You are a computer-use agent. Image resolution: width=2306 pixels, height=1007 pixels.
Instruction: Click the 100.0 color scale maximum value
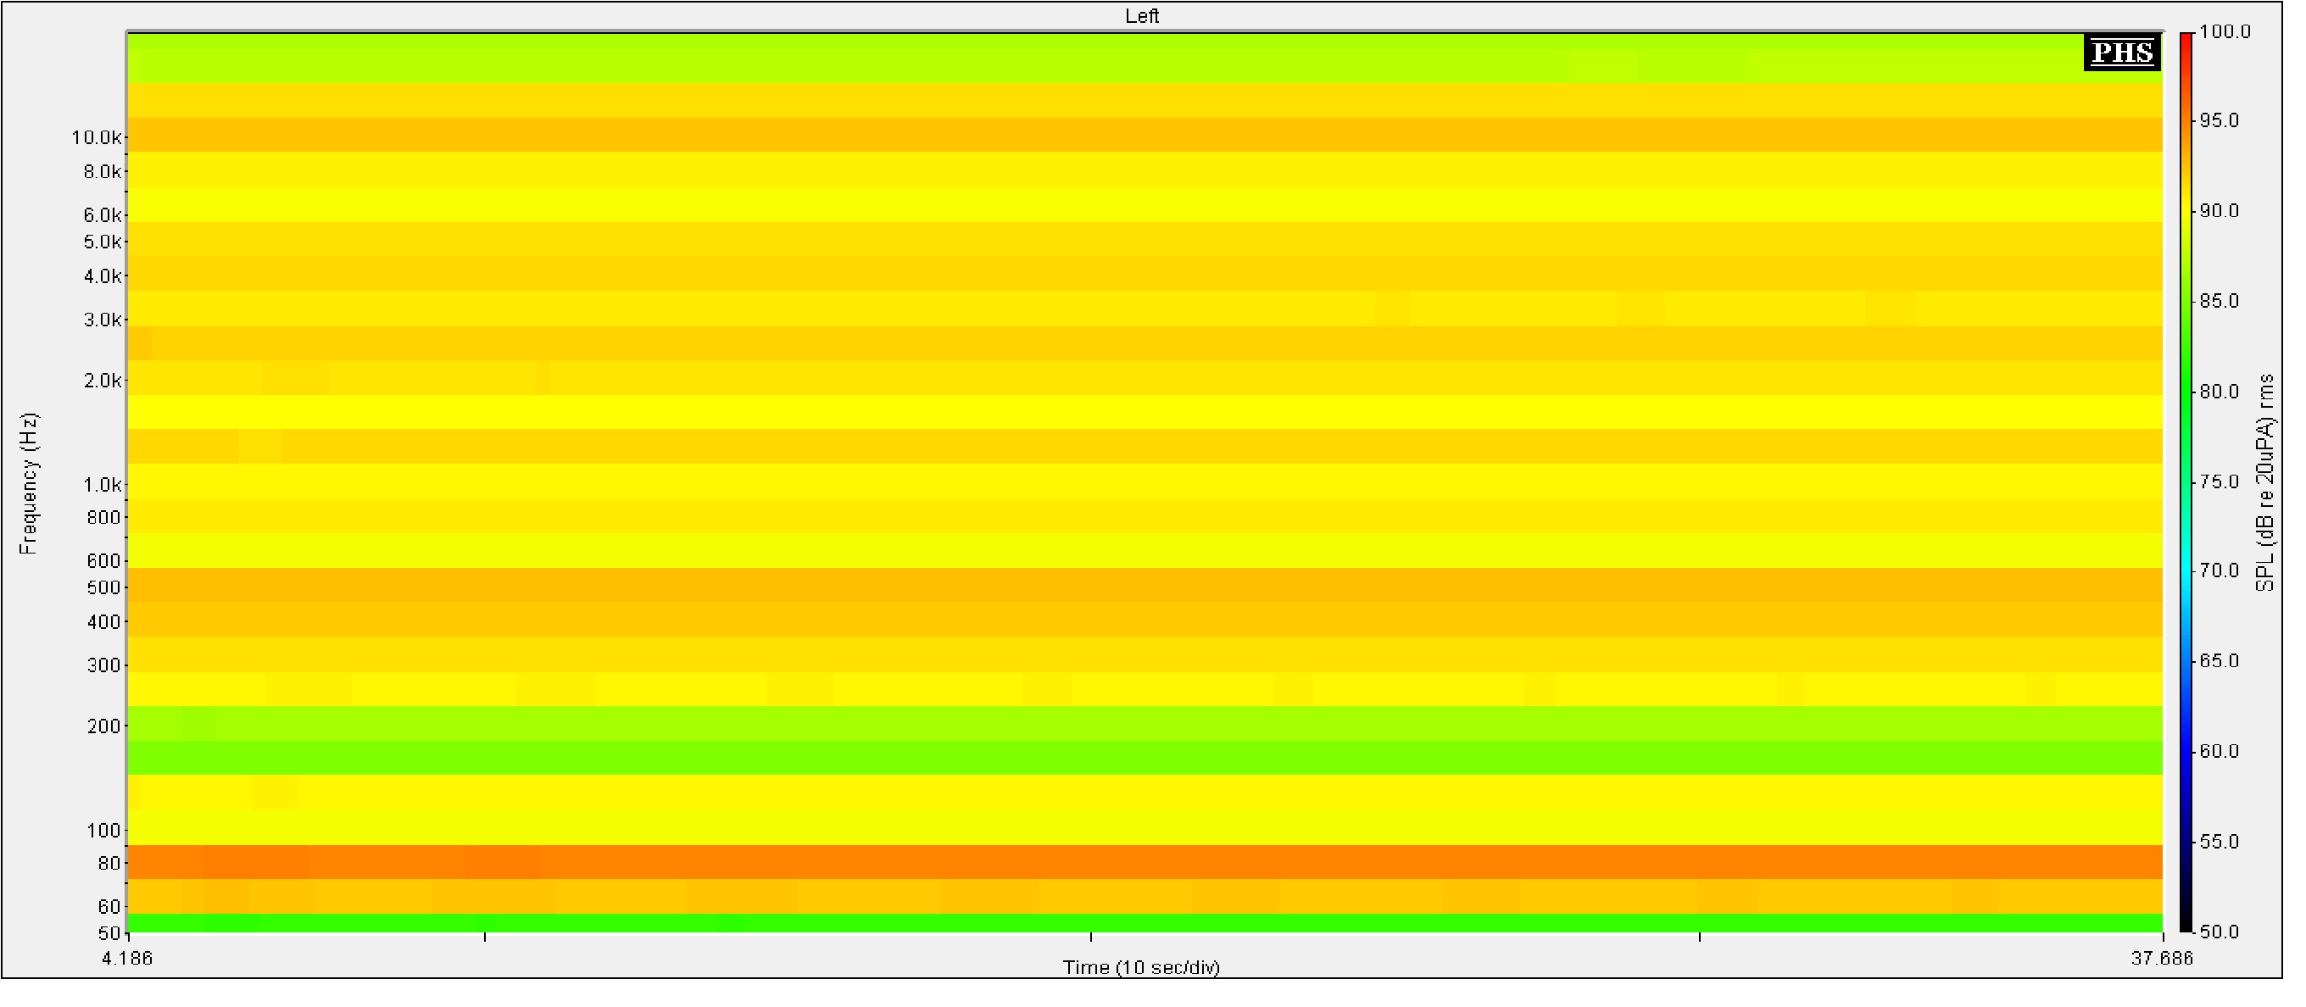click(x=2225, y=32)
